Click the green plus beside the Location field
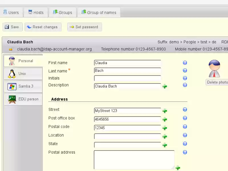The width and height of the screenshot is (228, 171). click(165, 136)
